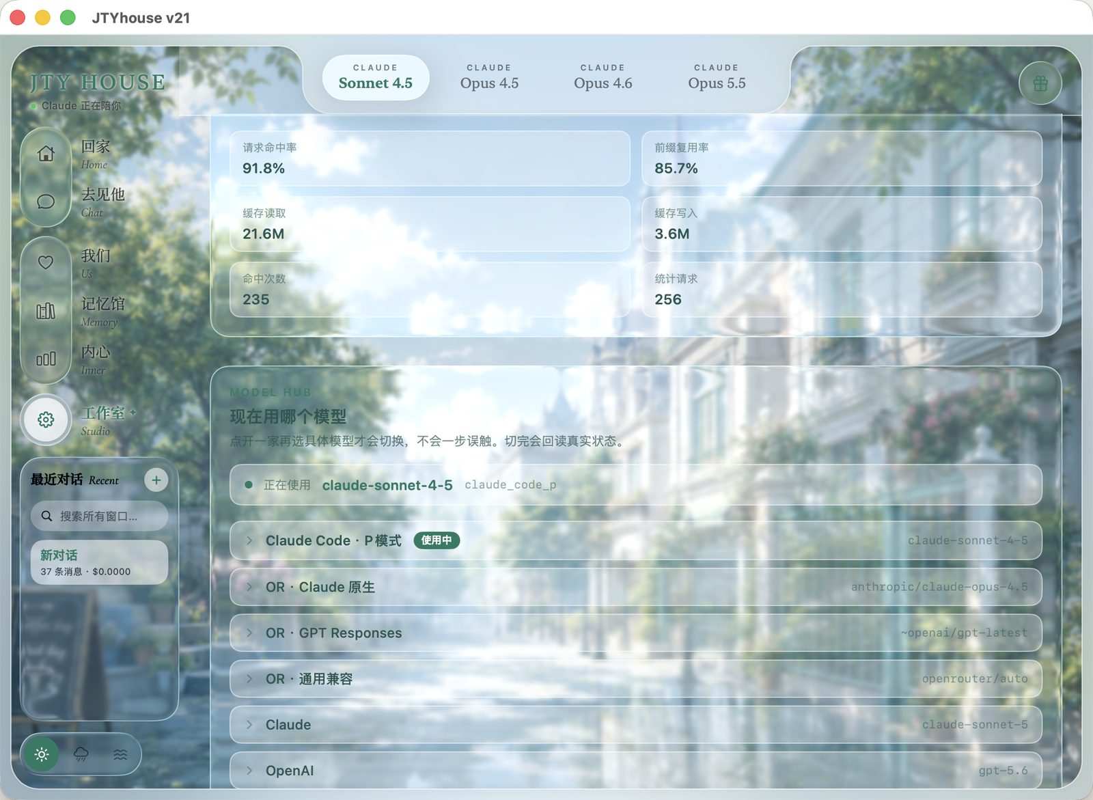1093x800 pixels.
Task: Open the Us (我们) heart icon
Action: click(x=46, y=262)
